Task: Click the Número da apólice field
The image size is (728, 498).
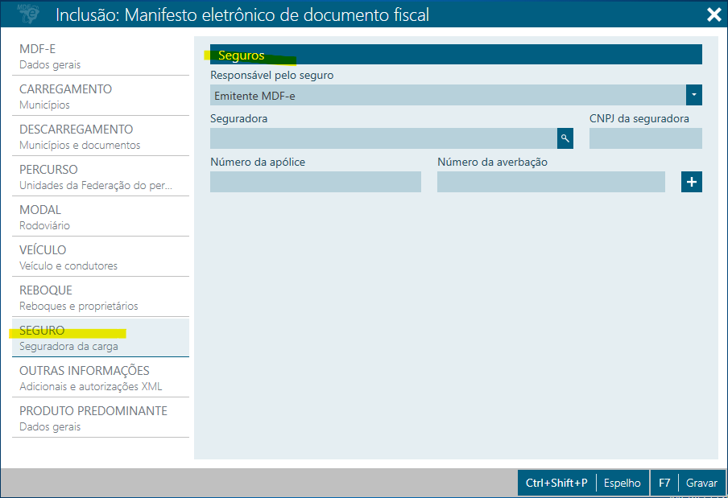Action: [x=315, y=182]
